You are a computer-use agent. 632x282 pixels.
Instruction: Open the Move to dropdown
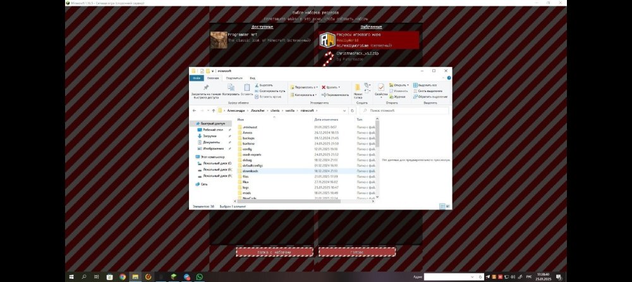point(304,87)
